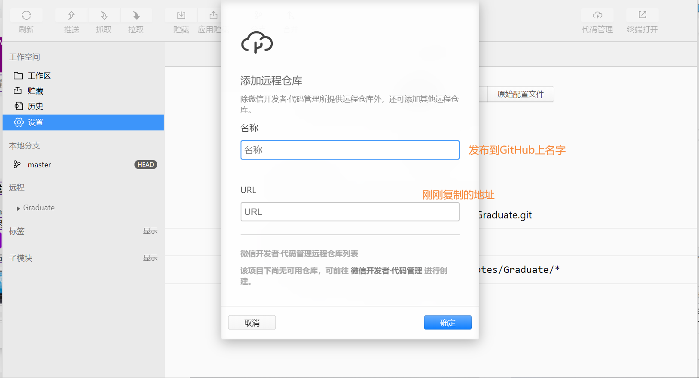Image resolution: width=699 pixels, height=378 pixels.
Task: Select Stash (贮藏) in workspace sidebar
Action: tap(83, 91)
